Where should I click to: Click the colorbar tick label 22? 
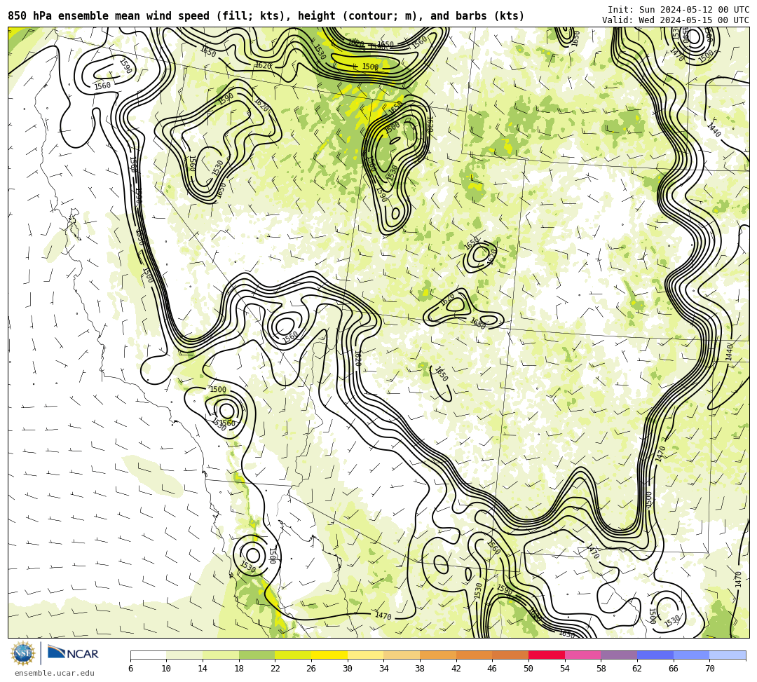pyautogui.click(x=275, y=669)
